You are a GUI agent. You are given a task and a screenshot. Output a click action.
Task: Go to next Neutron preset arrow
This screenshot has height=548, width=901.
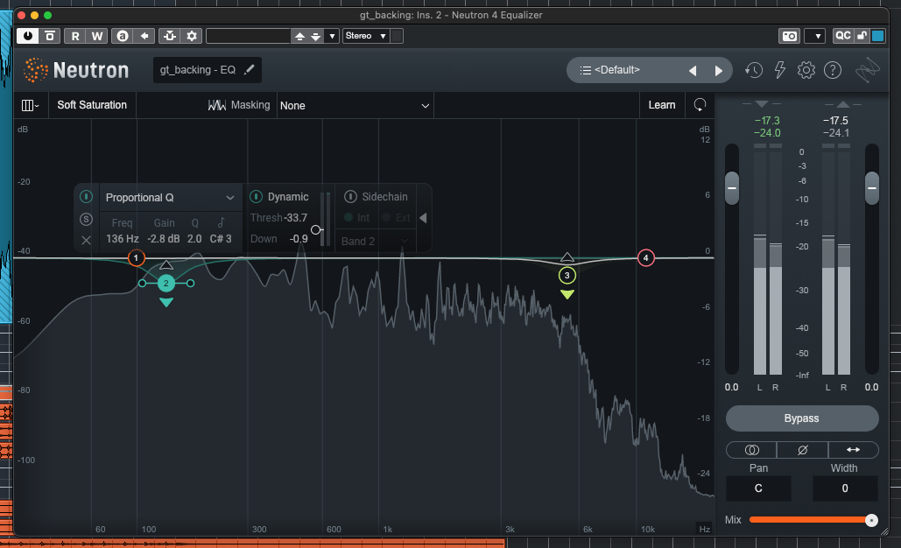tap(718, 71)
